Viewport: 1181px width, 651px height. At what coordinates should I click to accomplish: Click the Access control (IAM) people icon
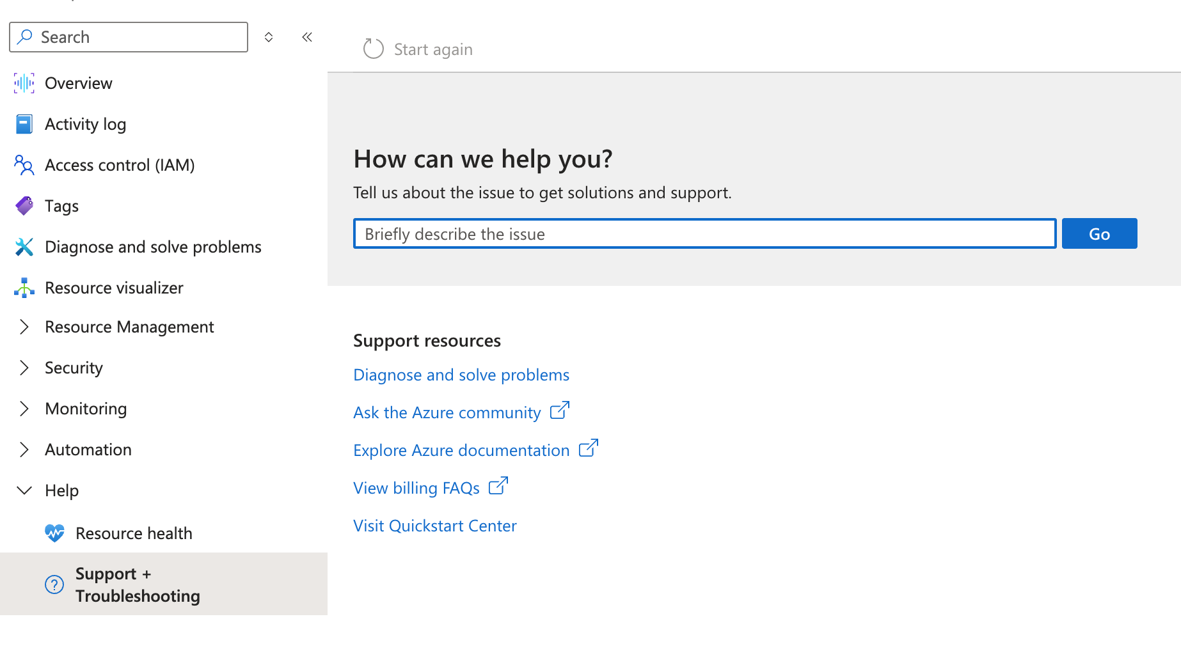point(24,164)
